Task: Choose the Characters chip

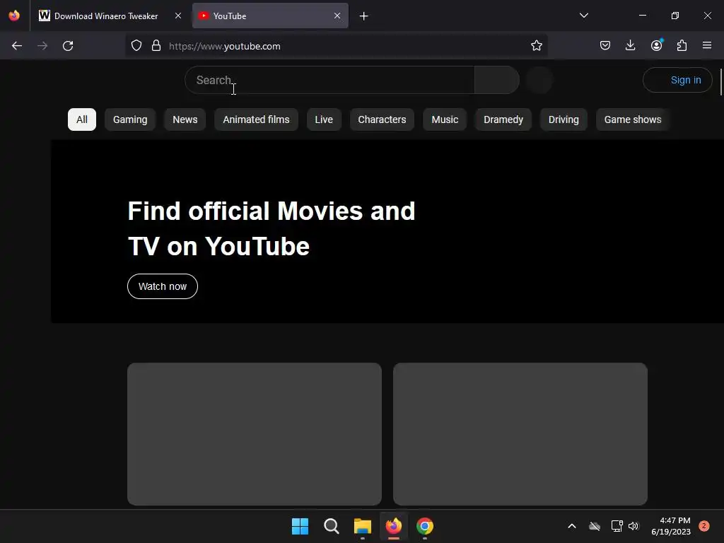Action: coord(382,119)
